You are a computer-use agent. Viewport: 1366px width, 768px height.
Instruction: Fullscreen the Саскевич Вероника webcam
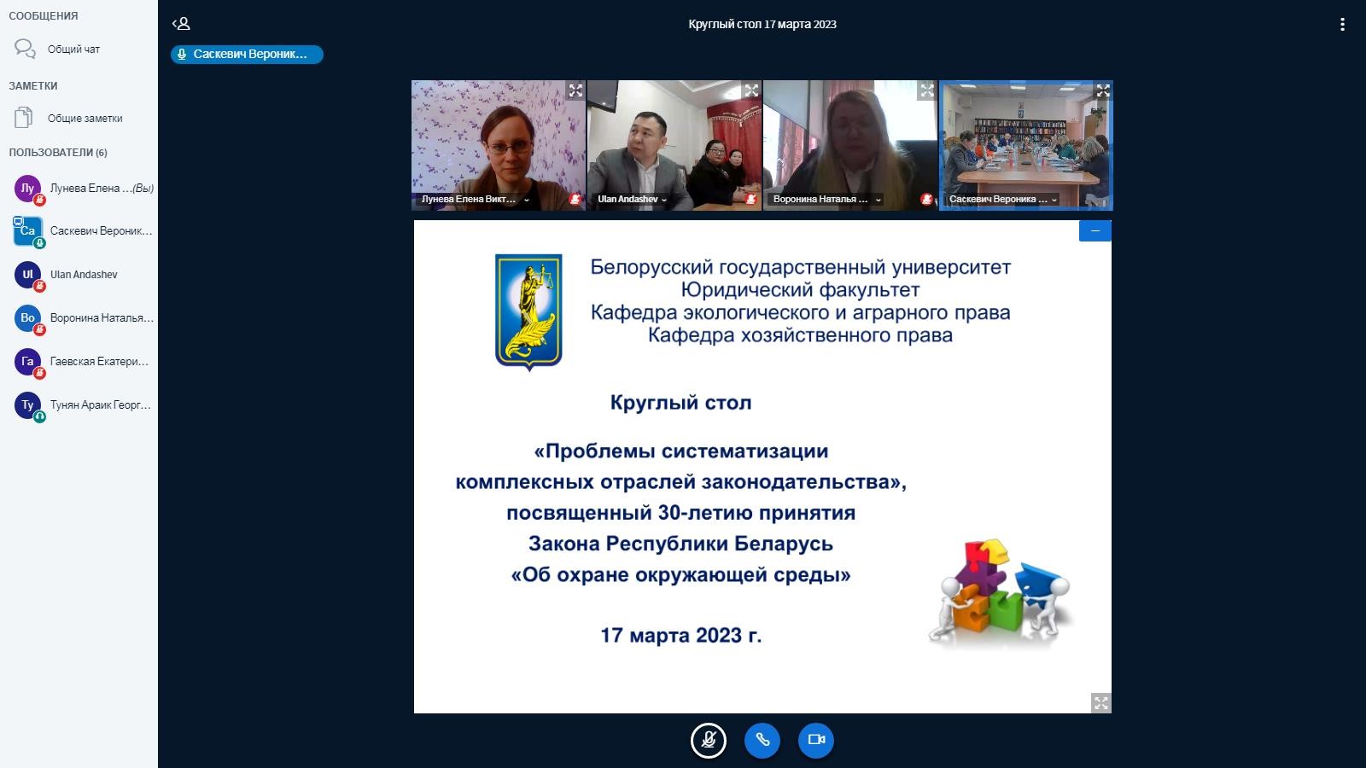pyautogui.click(x=1102, y=90)
